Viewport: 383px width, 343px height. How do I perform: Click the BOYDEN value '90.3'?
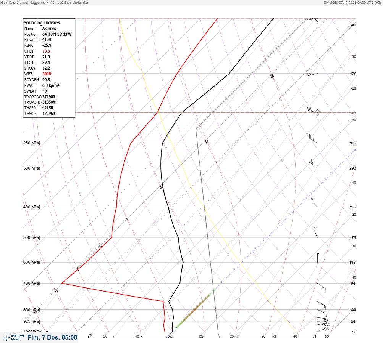tap(46, 80)
